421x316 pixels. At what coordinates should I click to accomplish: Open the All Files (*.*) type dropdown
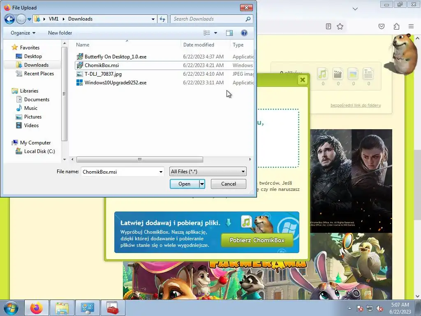click(x=208, y=172)
